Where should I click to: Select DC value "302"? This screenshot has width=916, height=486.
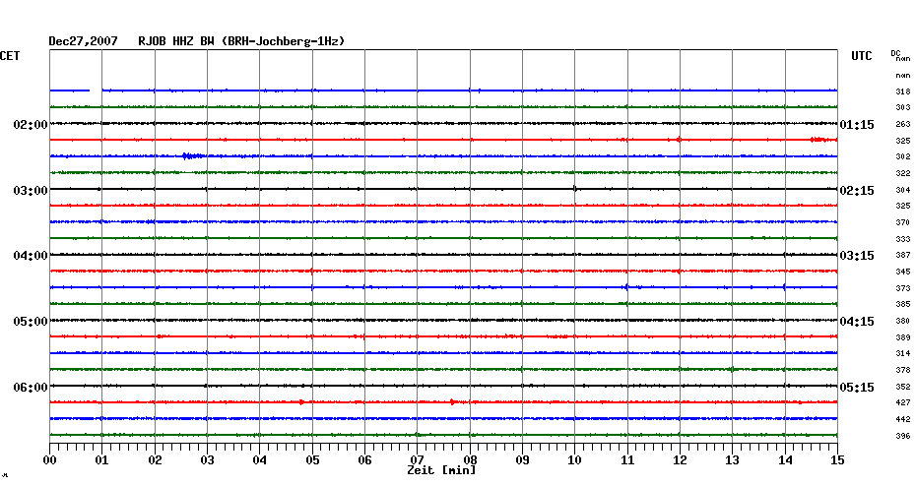[903, 157]
